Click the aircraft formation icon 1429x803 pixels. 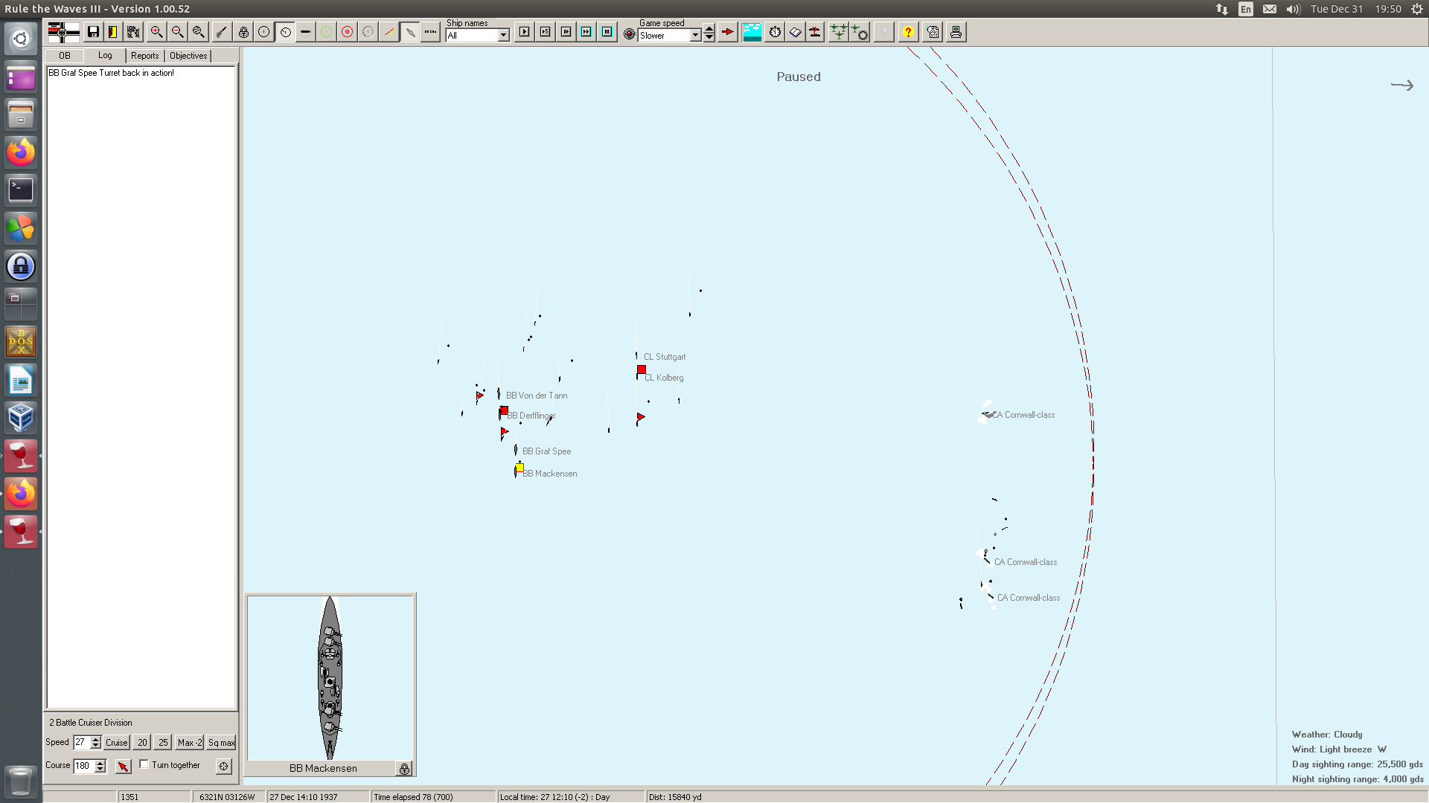pyautogui.click(x=838, y=32)
